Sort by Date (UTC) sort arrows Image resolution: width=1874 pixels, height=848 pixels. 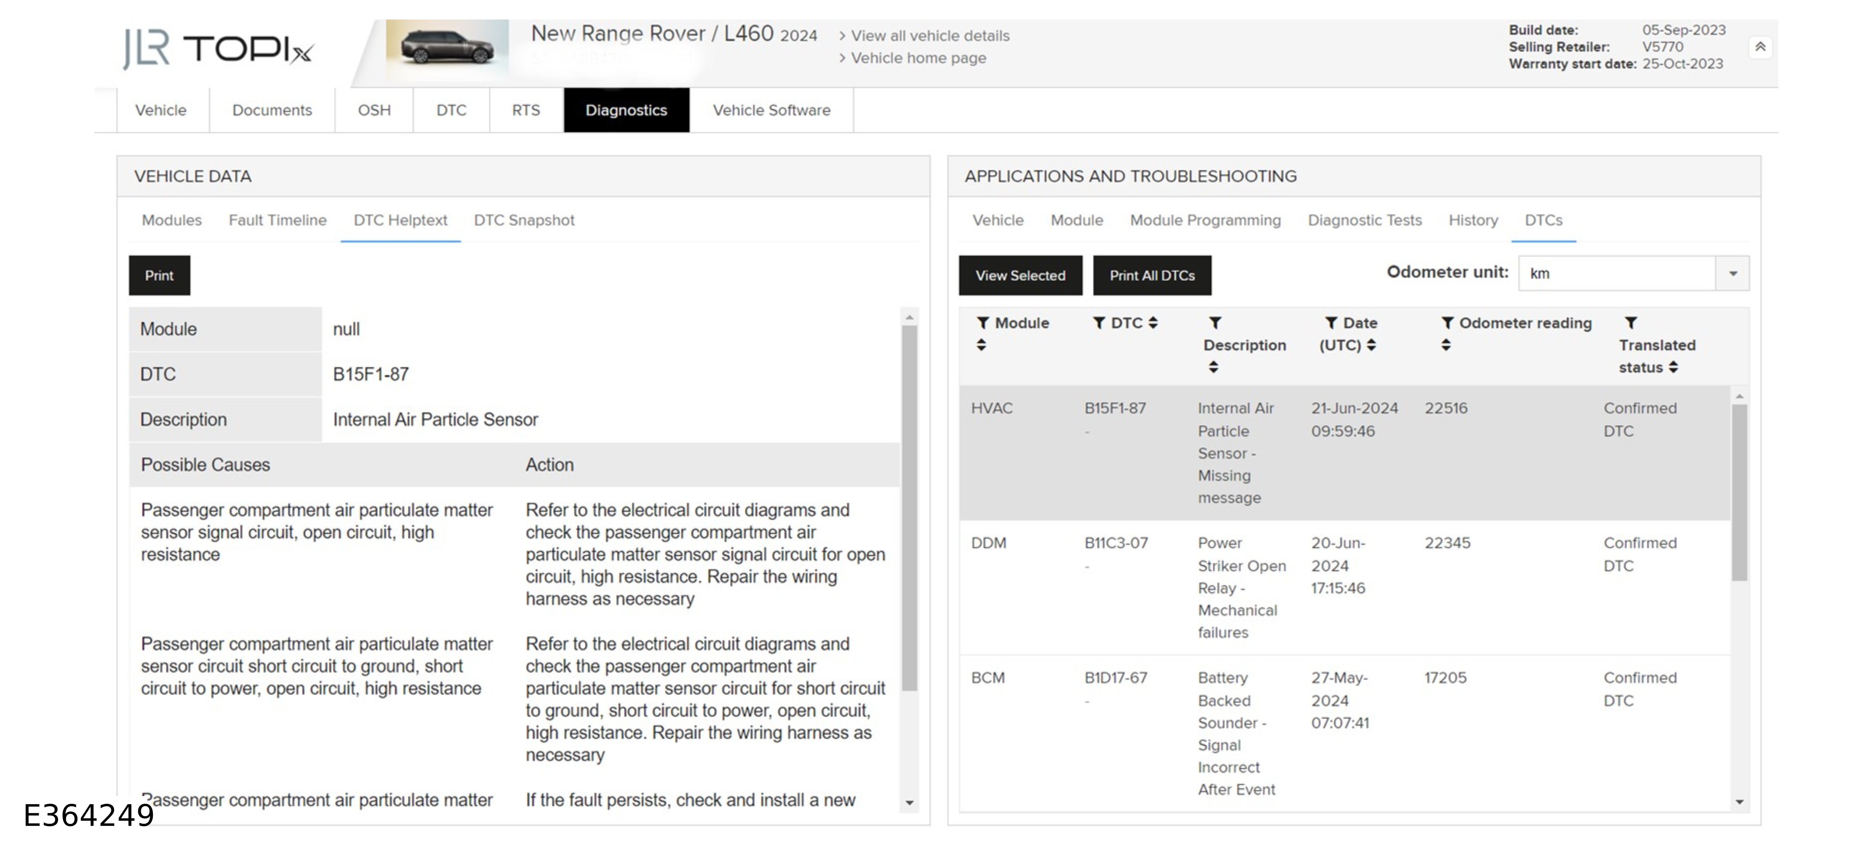coord(1371,345)
